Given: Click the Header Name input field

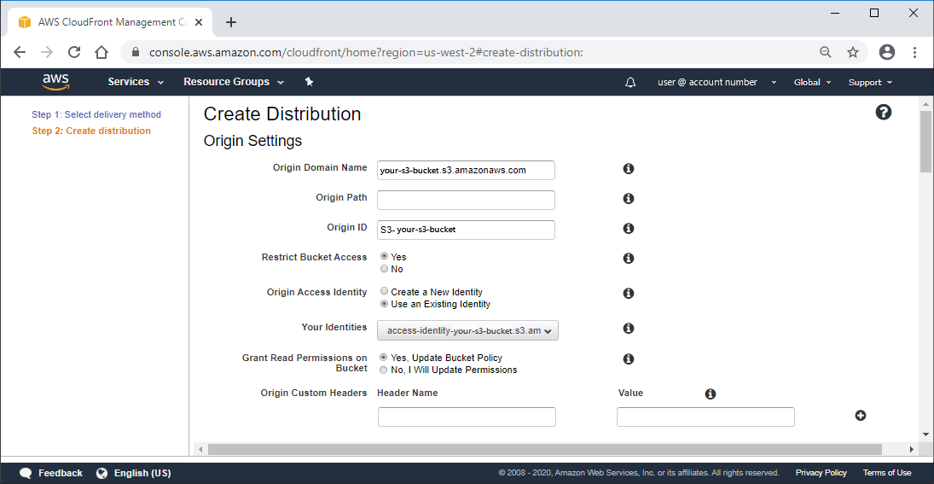Looking at the screenshot, I should pyautogui.click(x=467, y=417).
